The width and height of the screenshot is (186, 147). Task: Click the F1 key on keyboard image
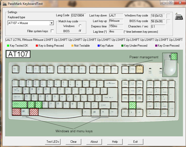pos(30,69)
